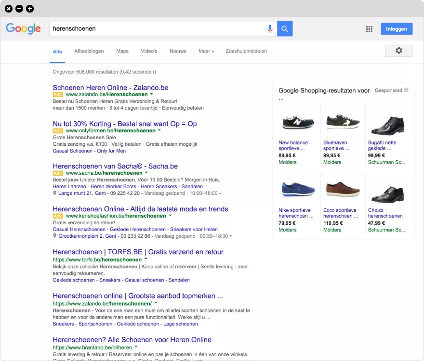Click the Sportschoenen sitelink
The image size is (424, 361).
pyautogui.click(x=95, y=324)
